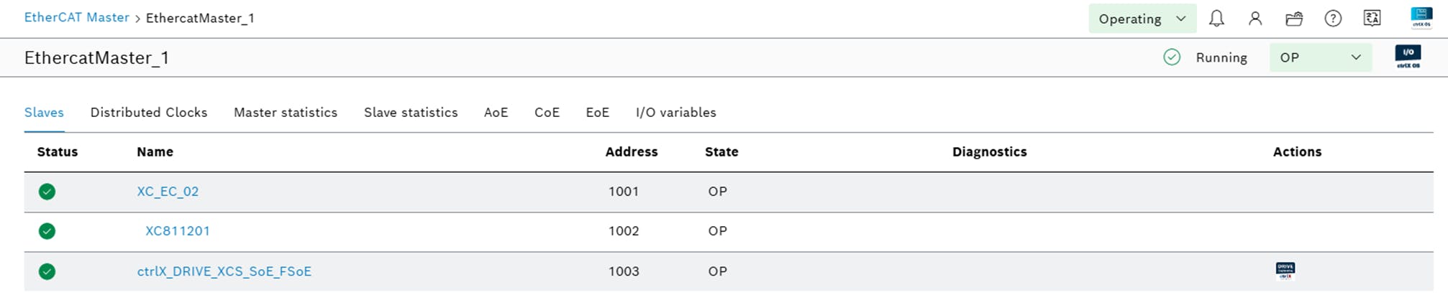Open the language translation icon
Screen dimensions: 1448x300
(x=1372, y=19)
